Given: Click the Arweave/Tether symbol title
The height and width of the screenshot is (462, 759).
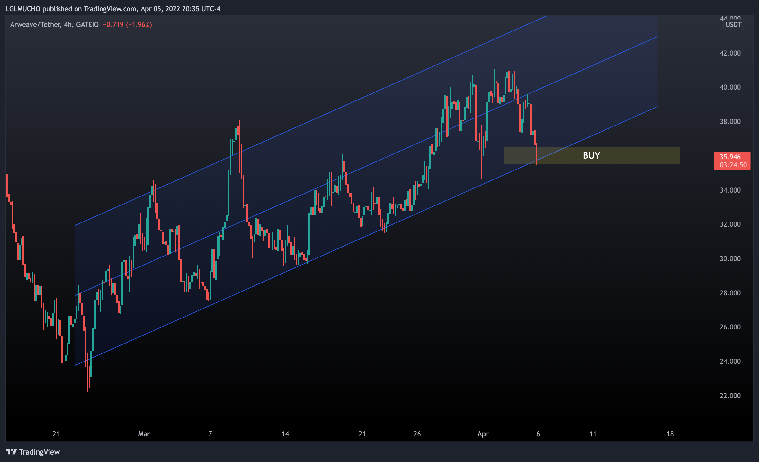Looking at the screenshot, I should tap(35, 25).
